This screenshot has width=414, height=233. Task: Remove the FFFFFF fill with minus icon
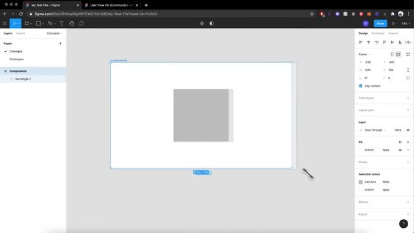(408, 150)
